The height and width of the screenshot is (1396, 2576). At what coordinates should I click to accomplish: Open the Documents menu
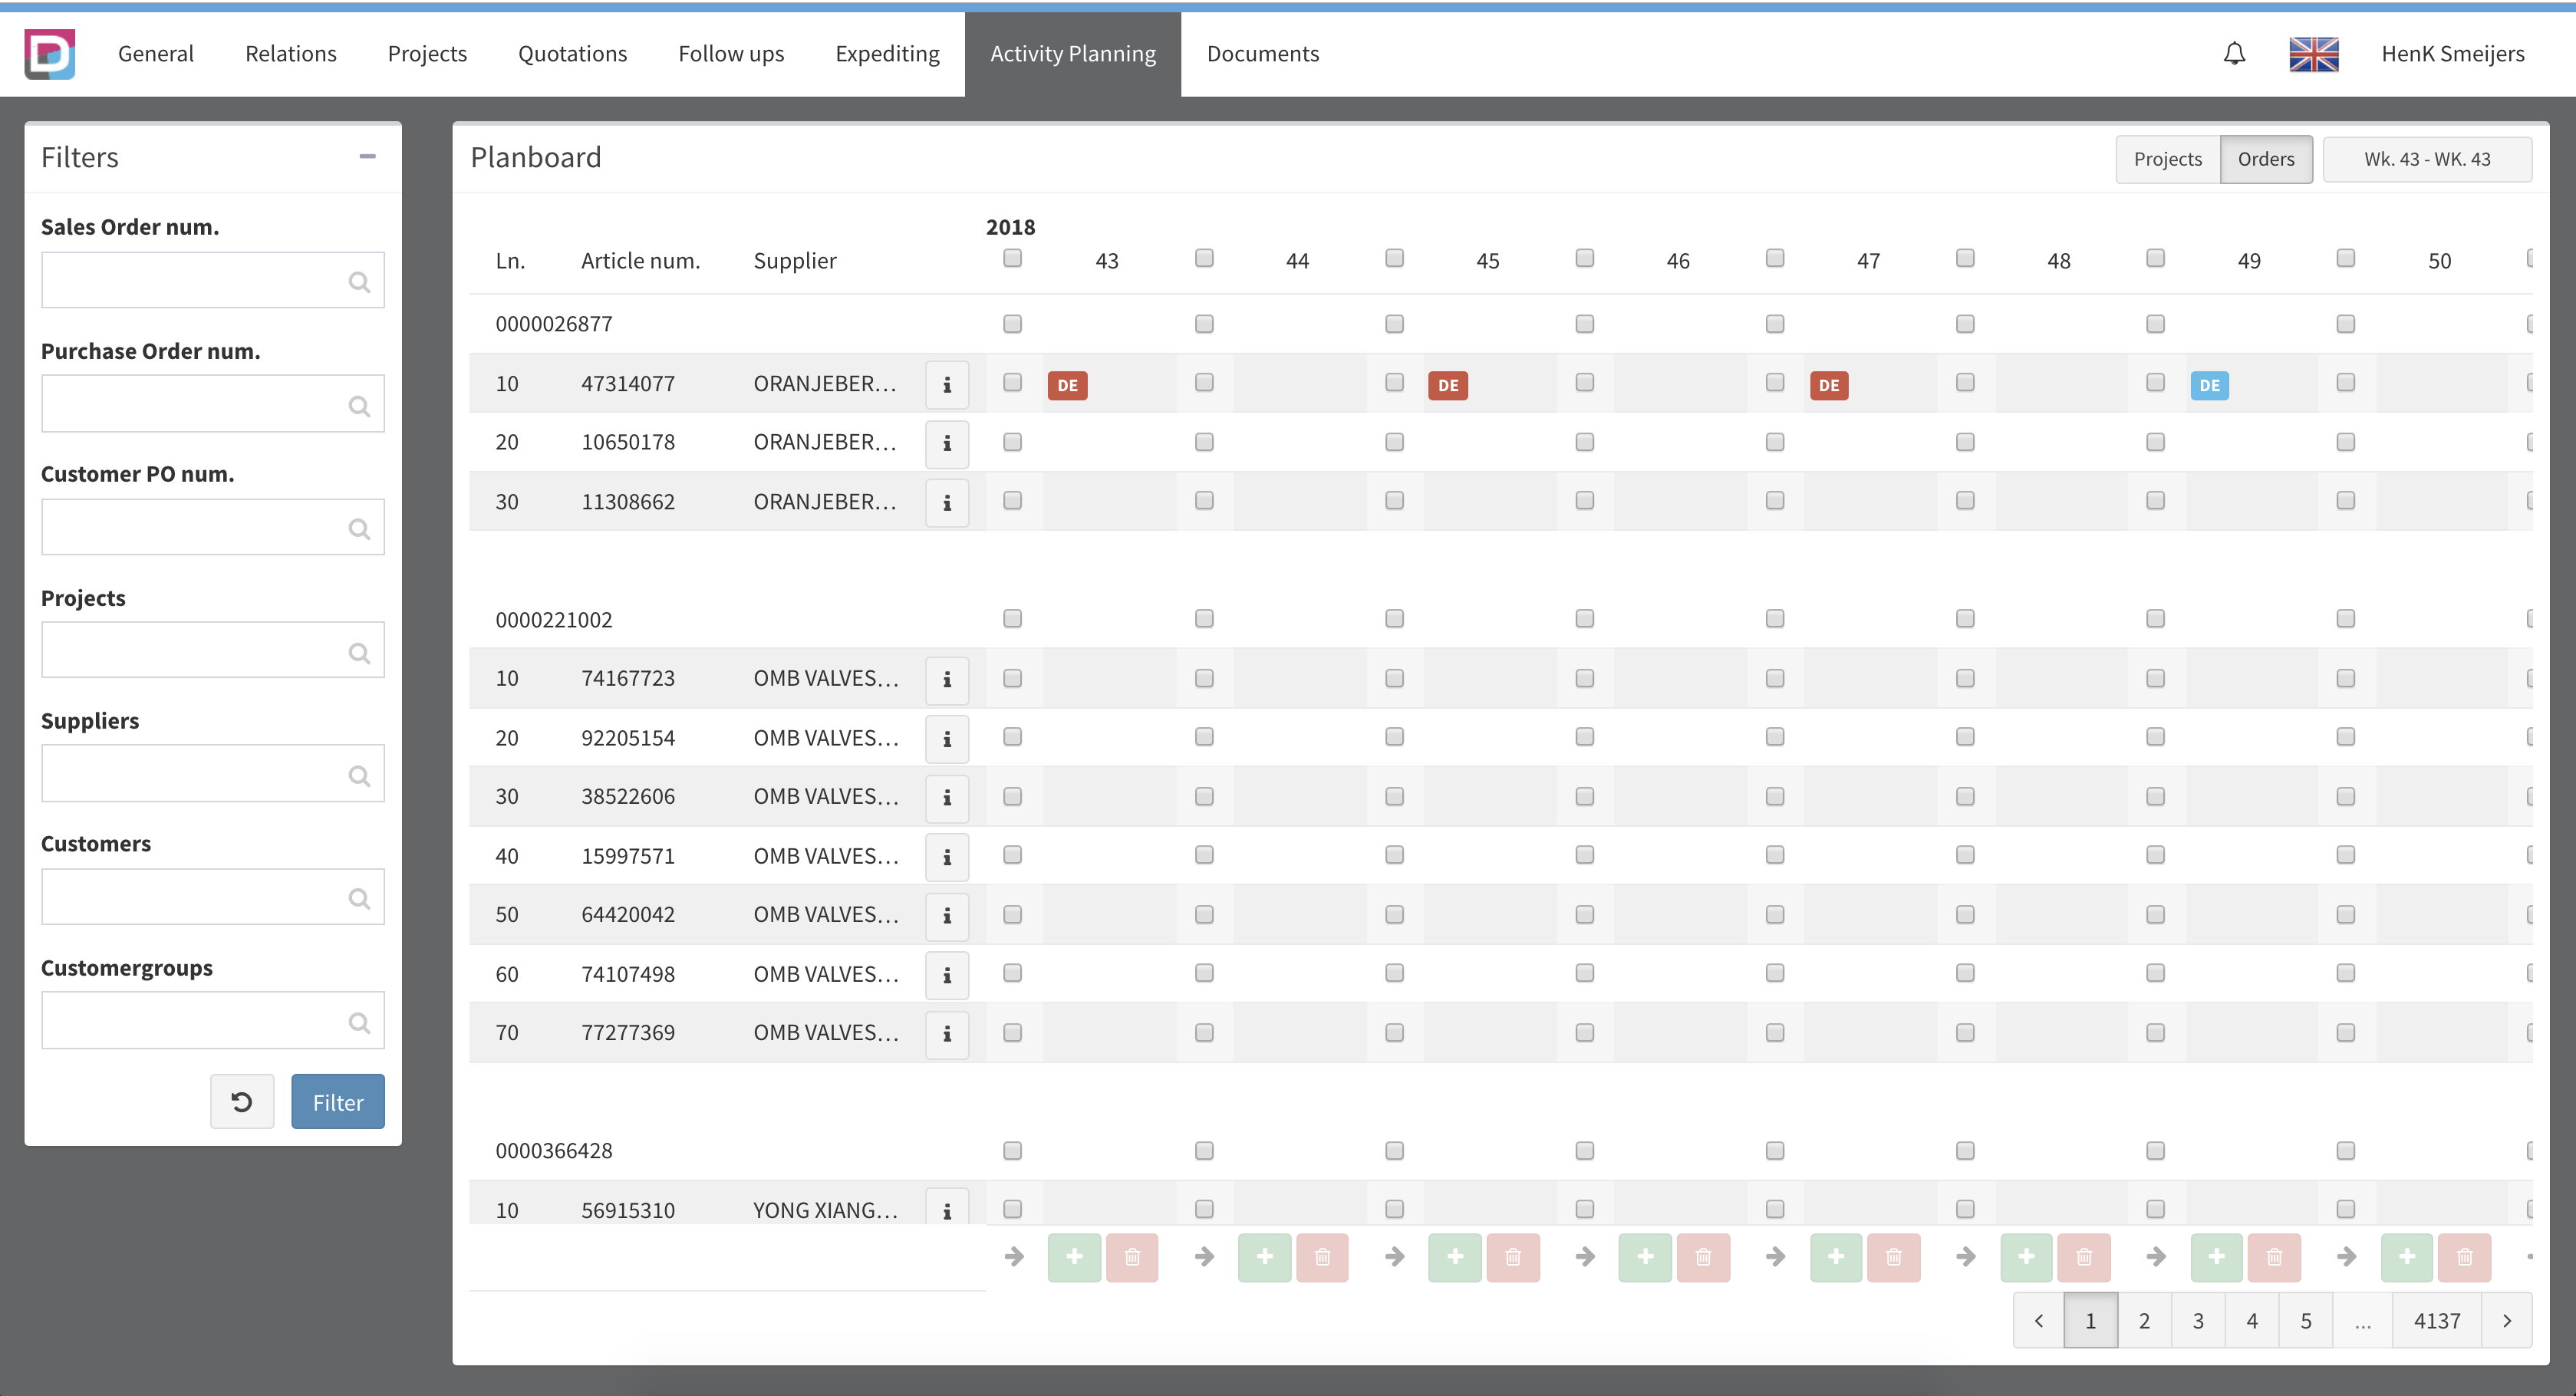tap(1263, 54)
